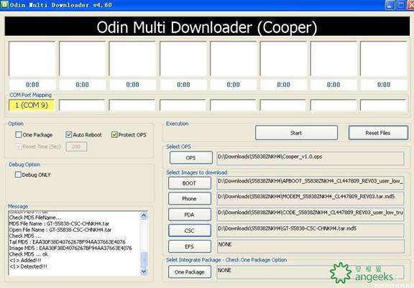This screenshot has width=414, height=288.
Task: Minimize the Odin window
Action: tap(390, 5)
